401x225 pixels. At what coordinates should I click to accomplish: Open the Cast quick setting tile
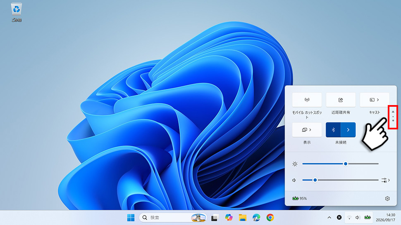375,100
